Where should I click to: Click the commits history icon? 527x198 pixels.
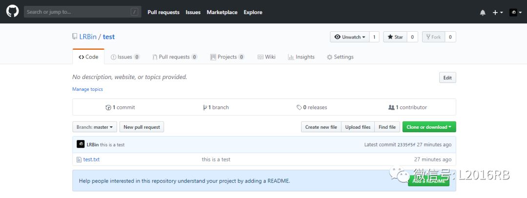[108, 107]
